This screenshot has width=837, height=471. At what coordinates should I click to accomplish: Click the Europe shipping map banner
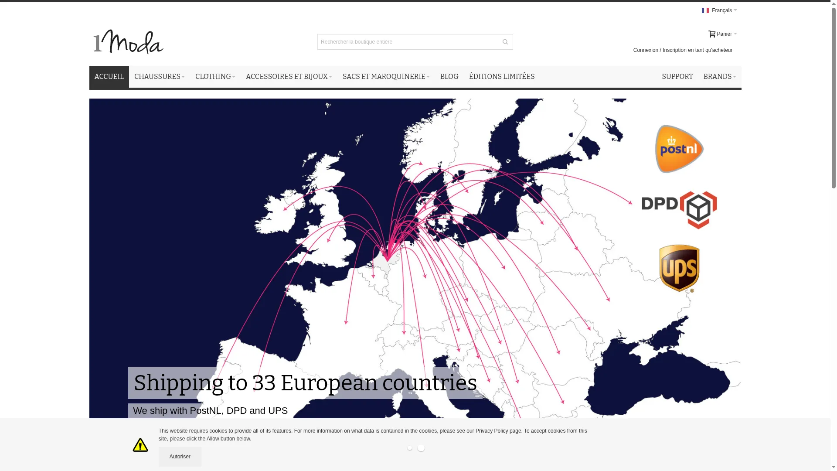coord(415,258)
